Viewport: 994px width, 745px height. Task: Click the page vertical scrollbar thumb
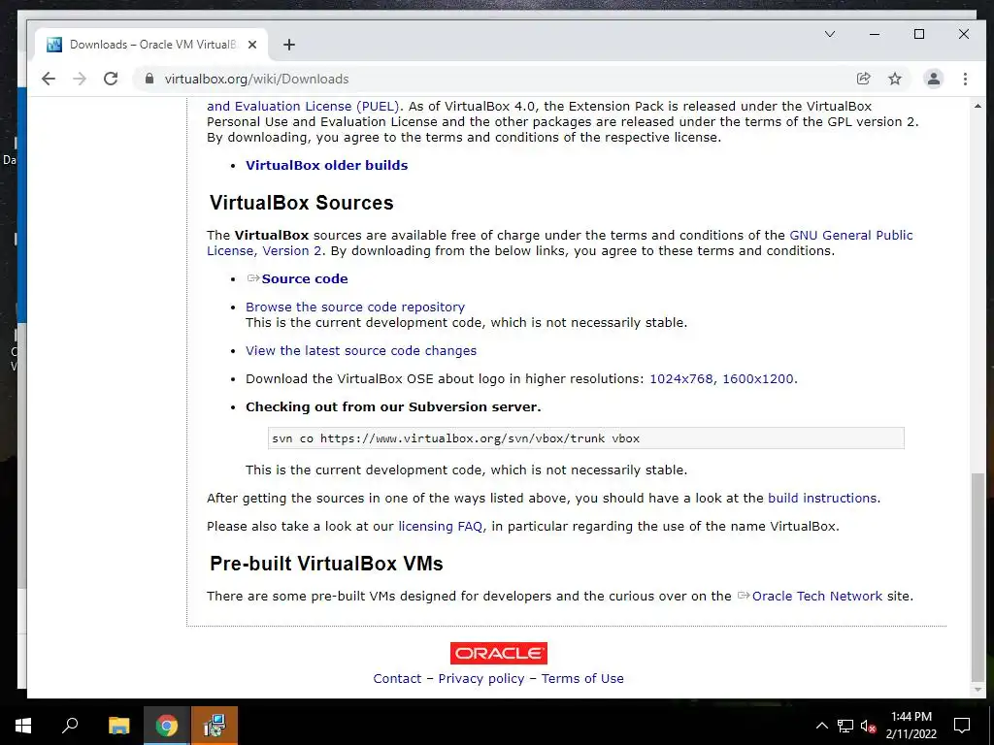click(977, 575)
